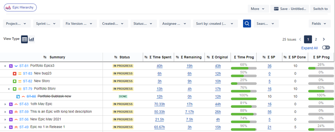Click the medium priority icon on ST-83
Image resolution: width=335 pixels, height=132 pixels.
coord(20,74)
